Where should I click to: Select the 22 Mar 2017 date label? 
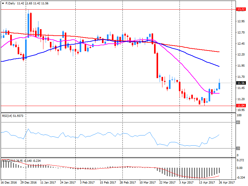click(x=167, y=182)
